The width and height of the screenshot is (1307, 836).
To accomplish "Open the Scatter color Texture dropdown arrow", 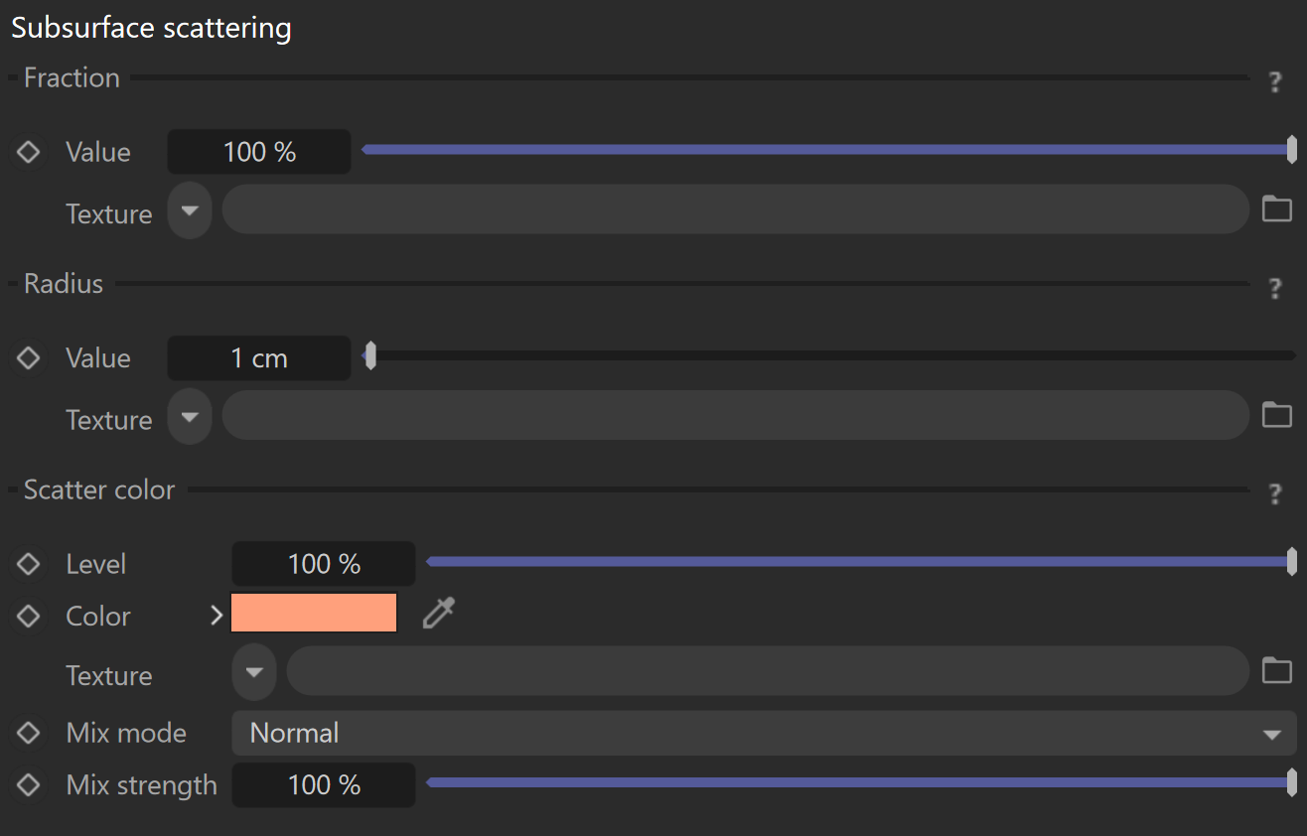I will [x=254, y=672].
